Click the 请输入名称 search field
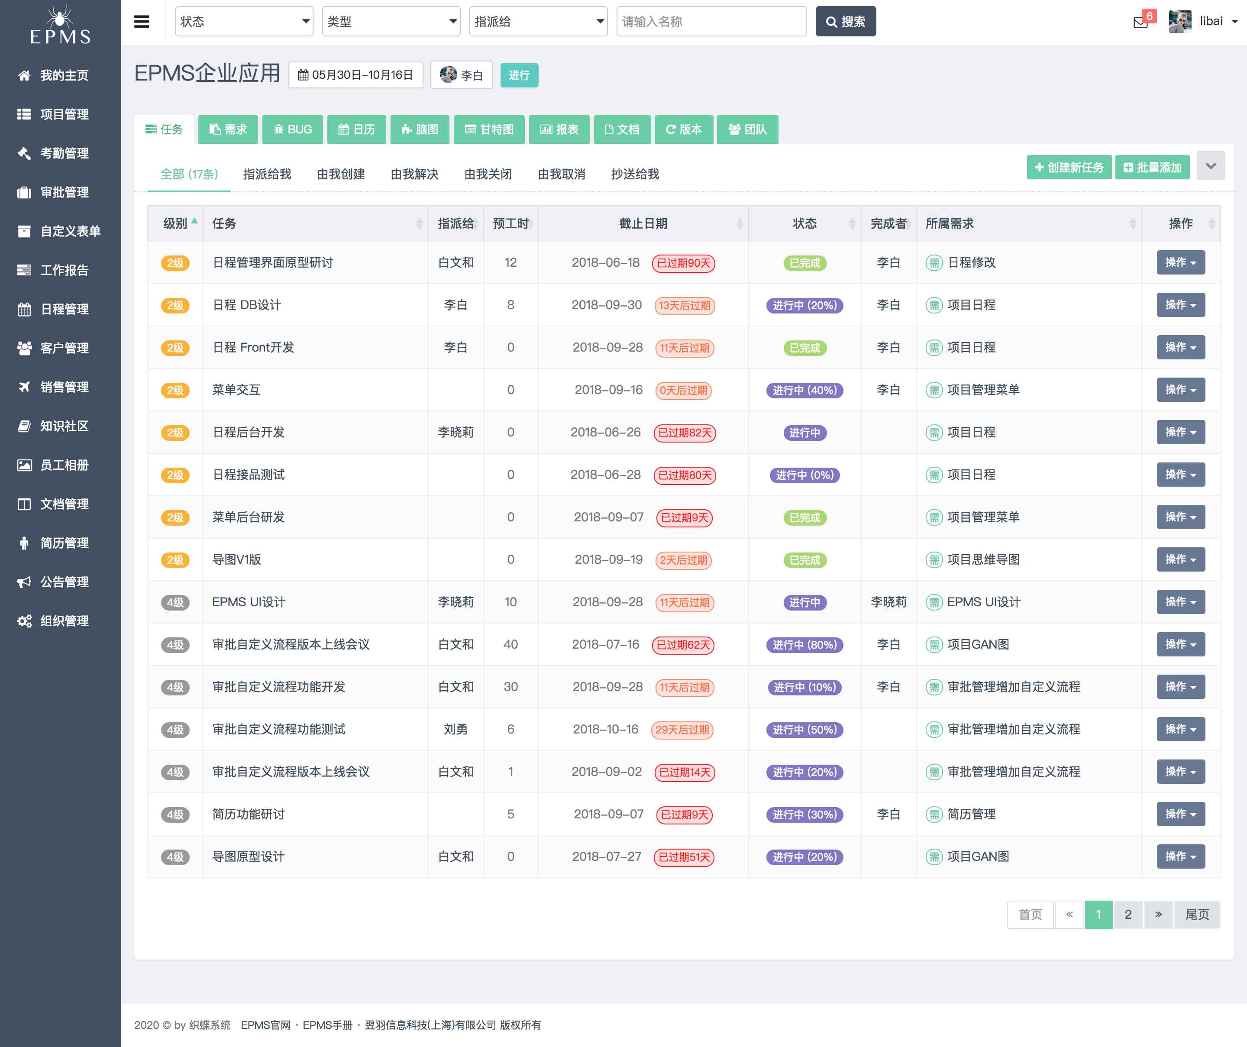 pyautogui.click(x=711, y=21)
